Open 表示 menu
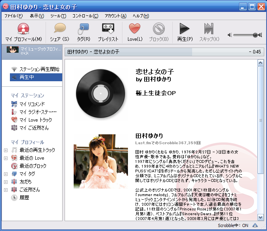This screenshot has height=231, width=267. 37,16
